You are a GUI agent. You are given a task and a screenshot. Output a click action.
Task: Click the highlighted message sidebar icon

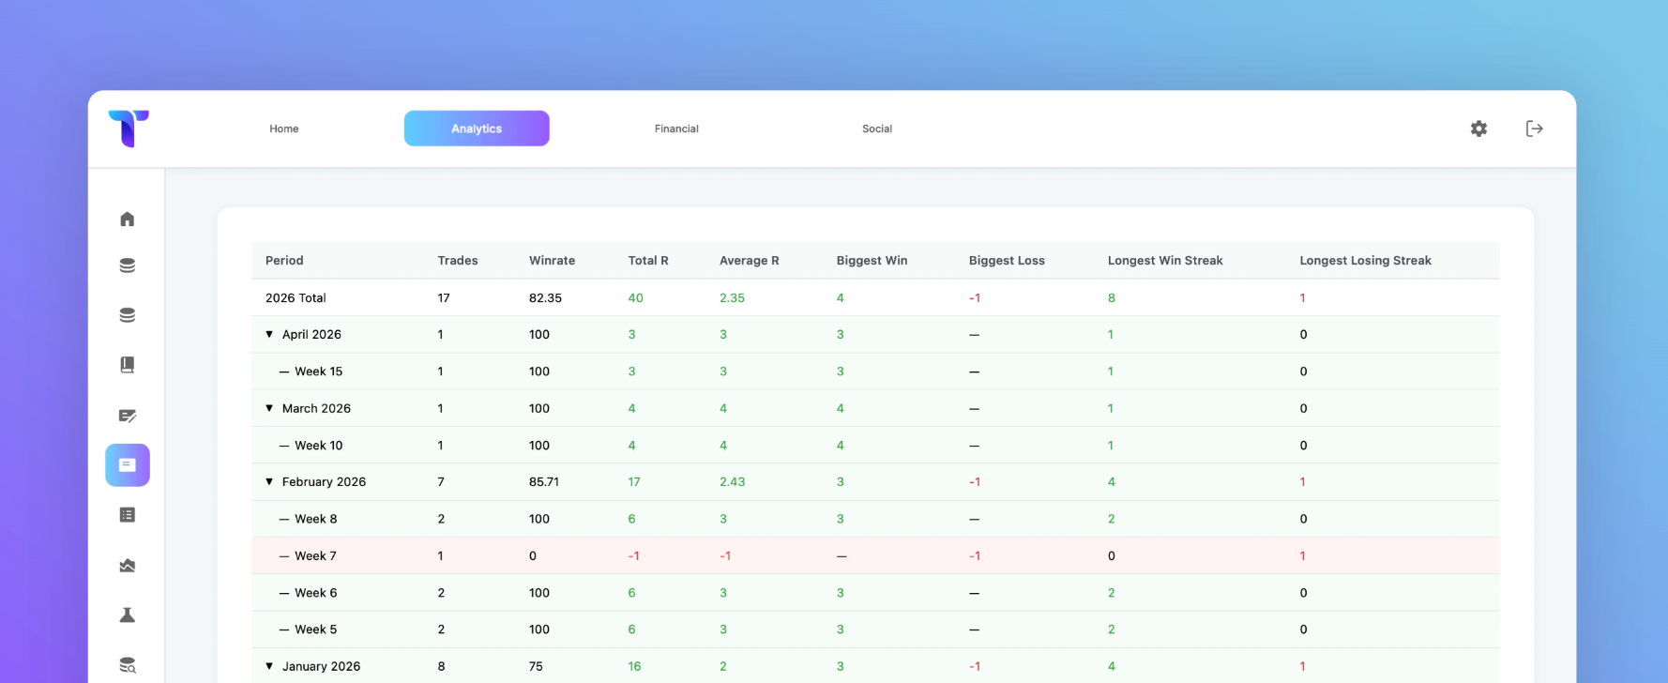coord(128,465)
